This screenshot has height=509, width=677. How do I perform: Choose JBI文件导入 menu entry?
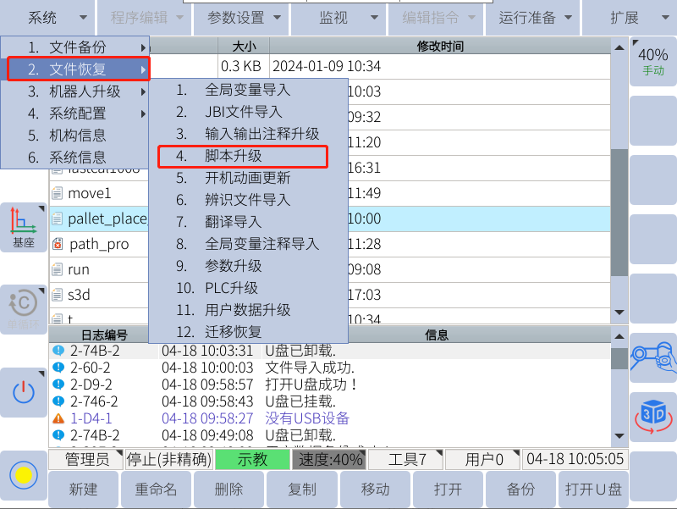pyautogui.click(x=243, y=112)
